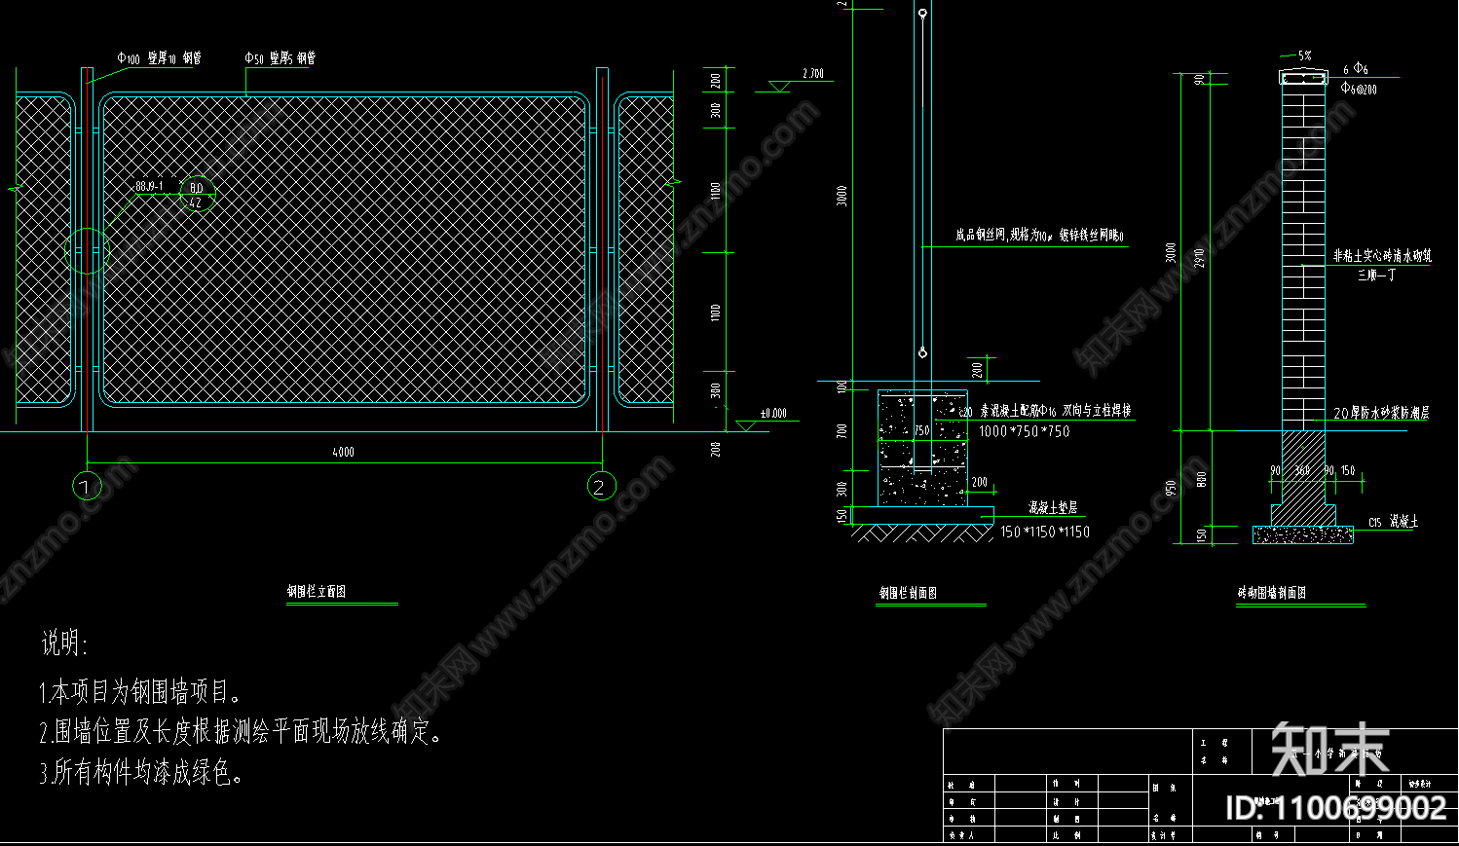Click axis bubble number 1
This screenshot has width=1459, height=846.
[x=87, y=487]
